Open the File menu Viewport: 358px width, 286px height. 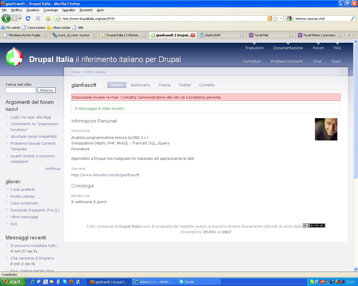[4, 10]
